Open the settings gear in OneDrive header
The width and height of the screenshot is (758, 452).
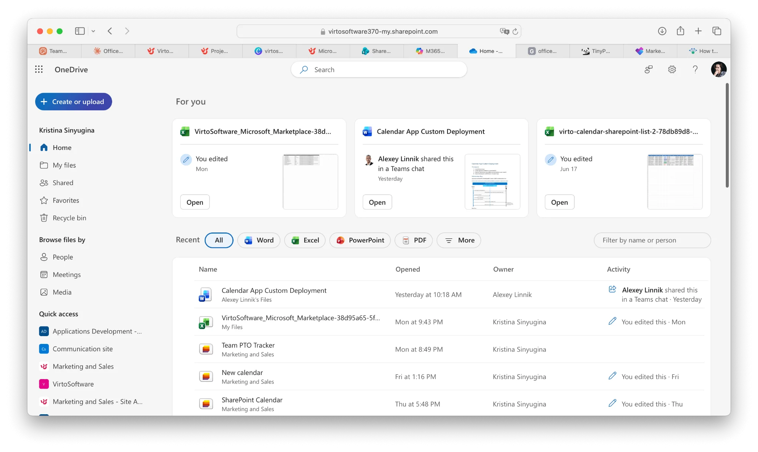tap(672, 69)
